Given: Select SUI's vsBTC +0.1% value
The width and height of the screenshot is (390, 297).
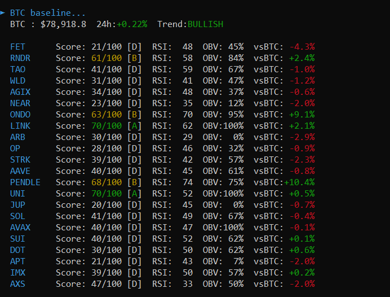Looking at the screenshot, I should (x=302, y=239).
